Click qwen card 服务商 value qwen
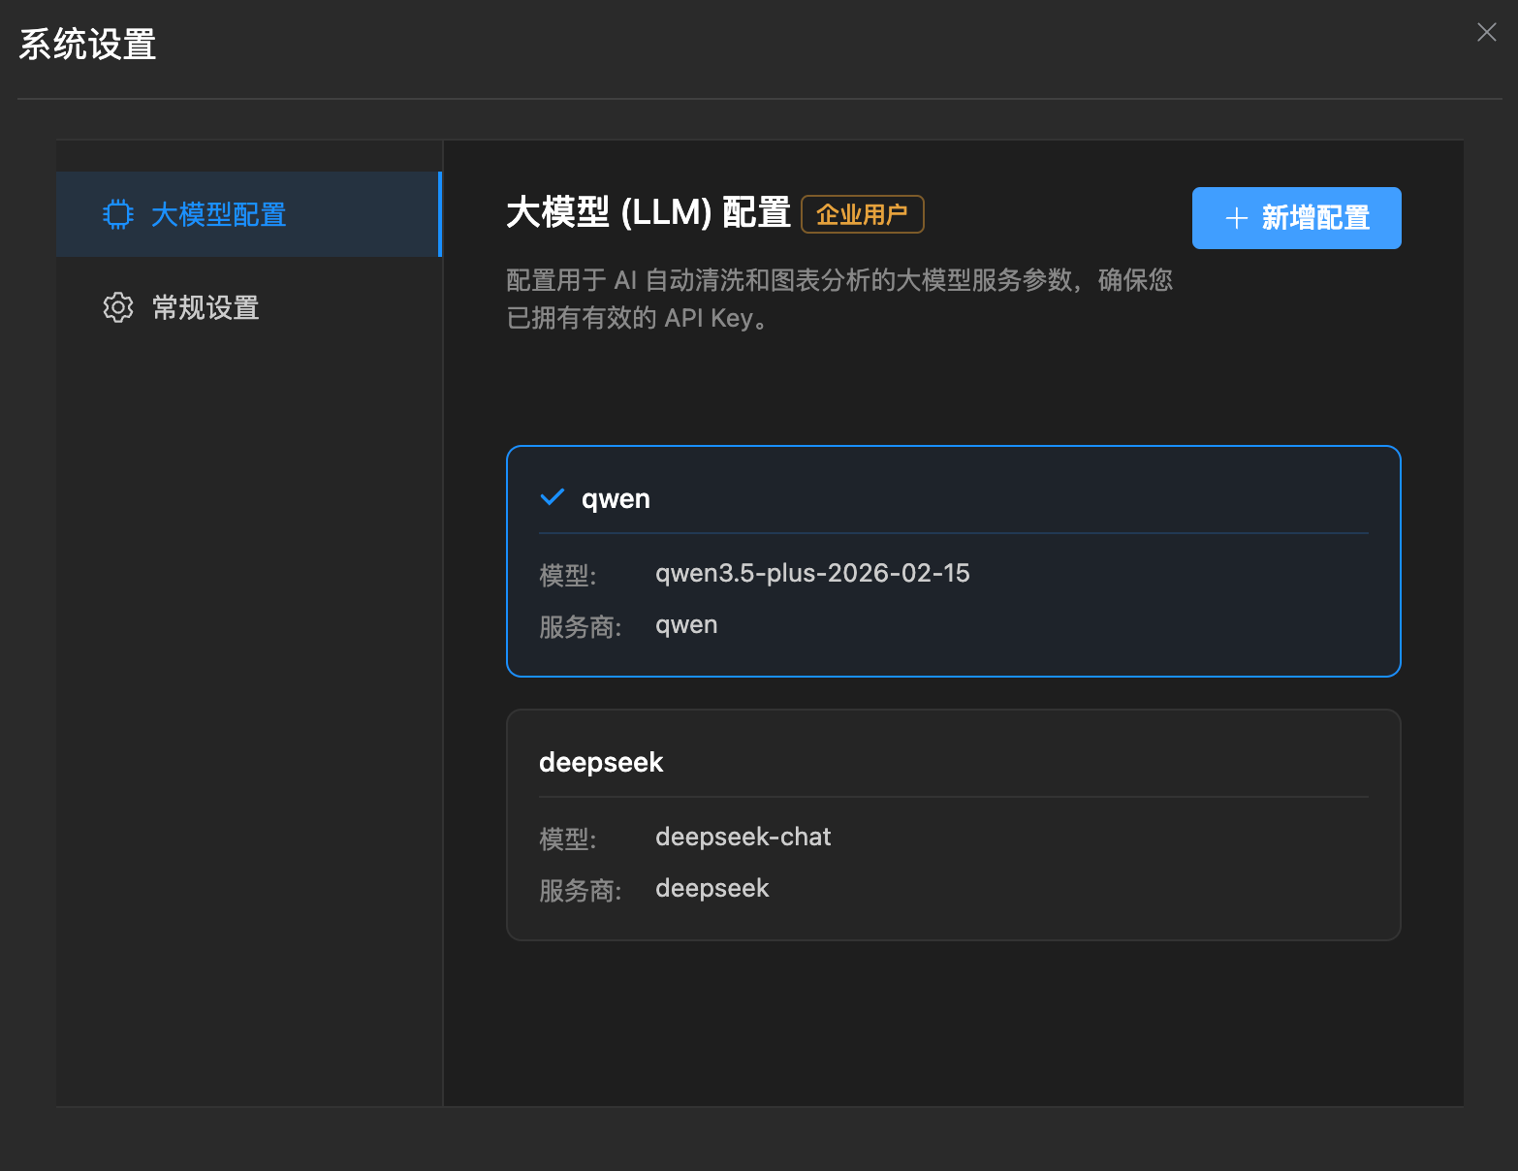The width and height of the screenshot is (1518, 1171). [686, 625]
